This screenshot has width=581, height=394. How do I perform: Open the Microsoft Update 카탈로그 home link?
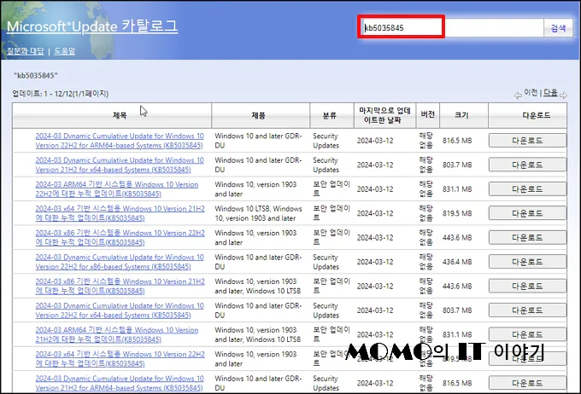tap(92, 26)
